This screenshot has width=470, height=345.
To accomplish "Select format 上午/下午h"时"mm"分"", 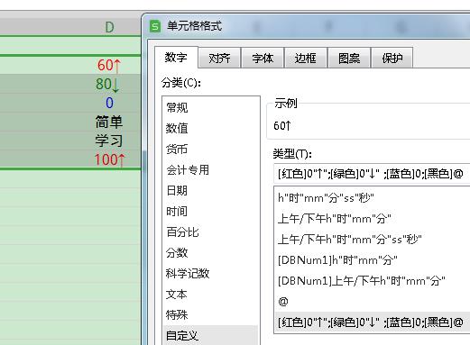I will [x=373, y=219].
